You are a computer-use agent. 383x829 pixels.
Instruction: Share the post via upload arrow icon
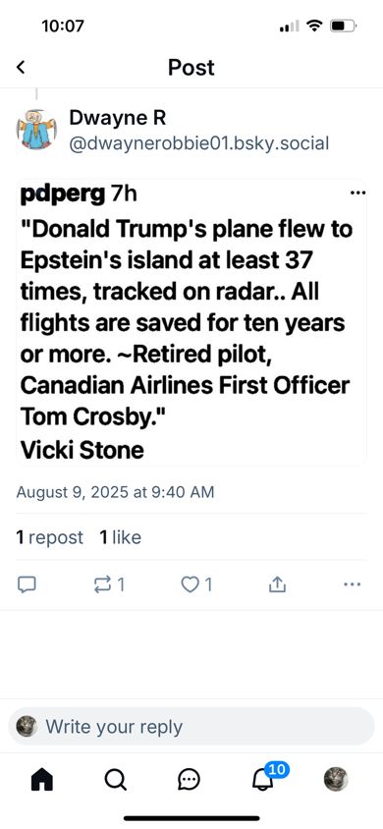point(277,584)
